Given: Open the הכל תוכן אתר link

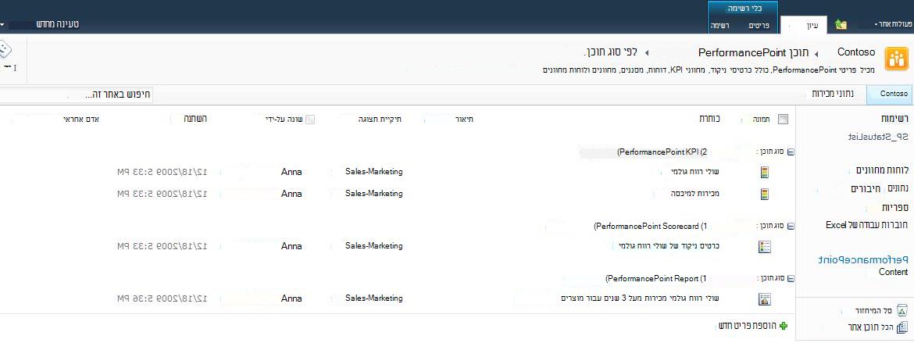Looking at the screenshot, I should (x=870, y=327).
